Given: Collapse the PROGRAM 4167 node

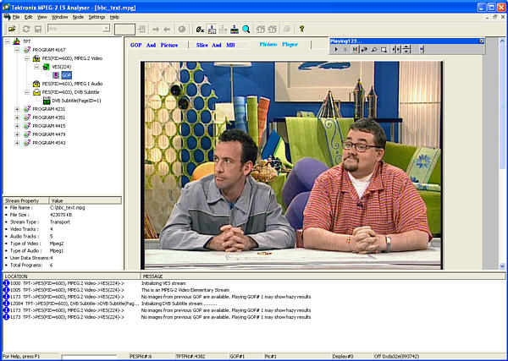Looking at the screenshot, I should click(x=17, y=50).
